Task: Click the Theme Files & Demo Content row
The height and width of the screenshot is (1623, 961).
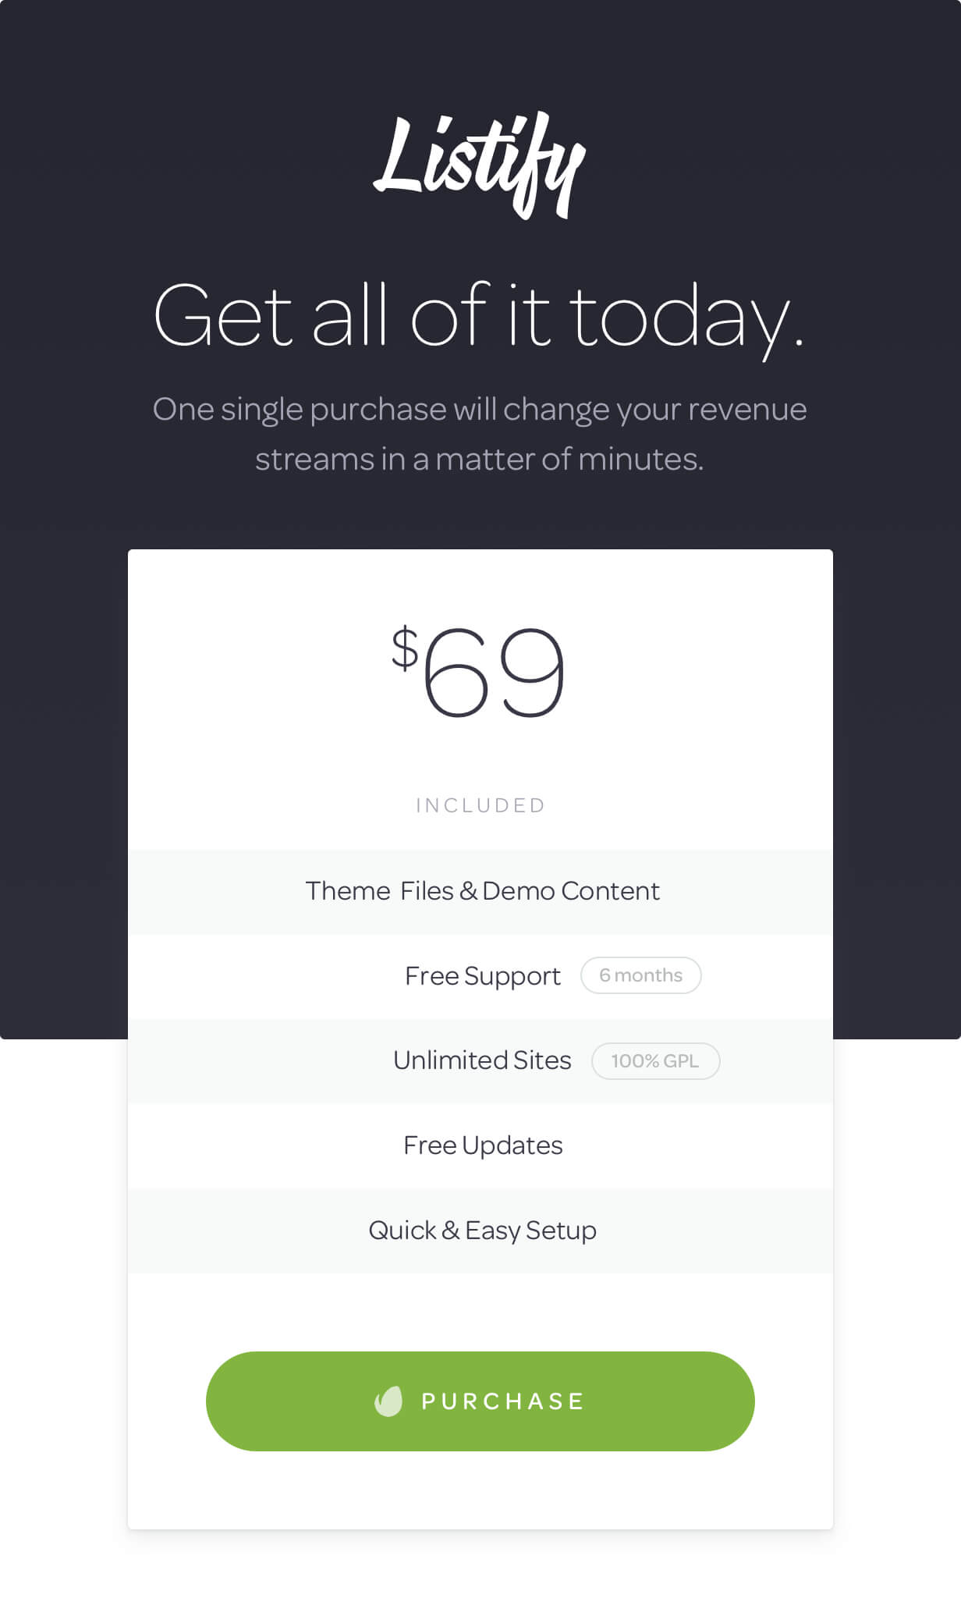Action: point(480,892)
